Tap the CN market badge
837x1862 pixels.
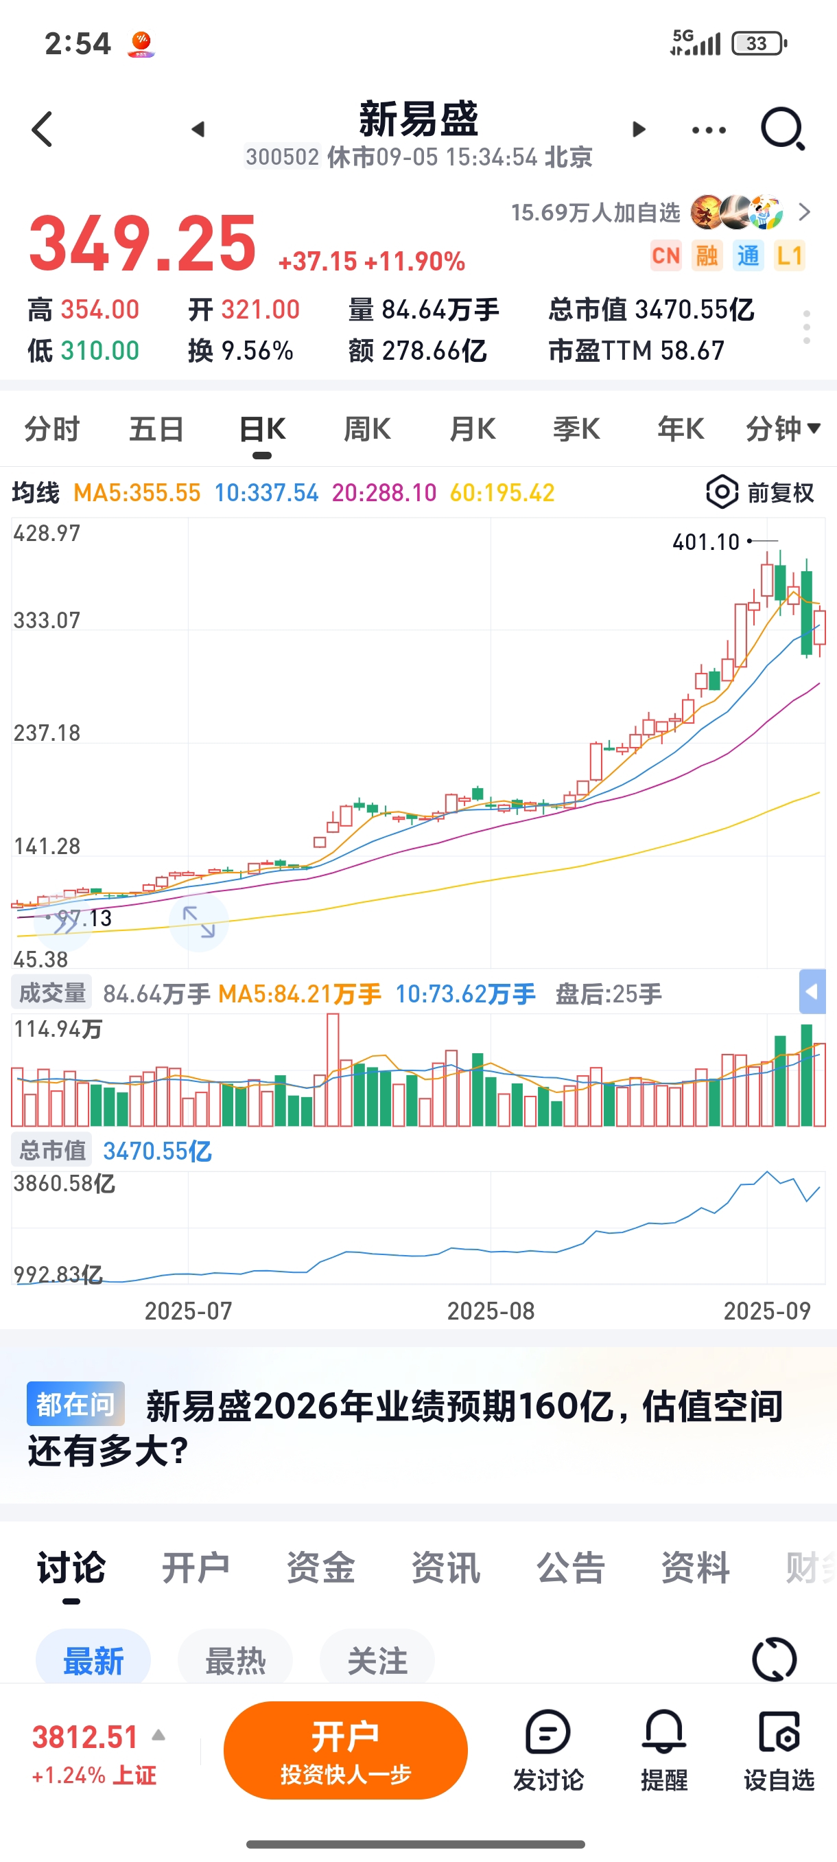pos(666,255)
